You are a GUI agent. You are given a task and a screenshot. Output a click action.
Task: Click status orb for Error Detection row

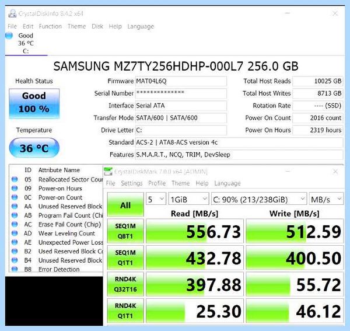click(15, 269)
